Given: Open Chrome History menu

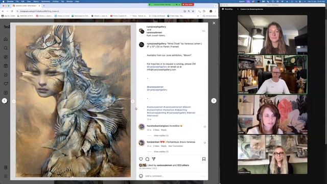Looking at the screenshot, I should (x=36, y=2).
